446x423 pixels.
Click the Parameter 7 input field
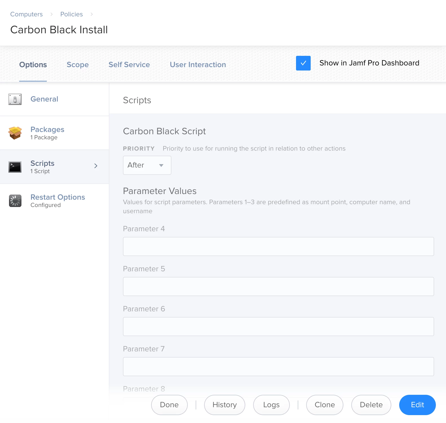tap(278, 367)
